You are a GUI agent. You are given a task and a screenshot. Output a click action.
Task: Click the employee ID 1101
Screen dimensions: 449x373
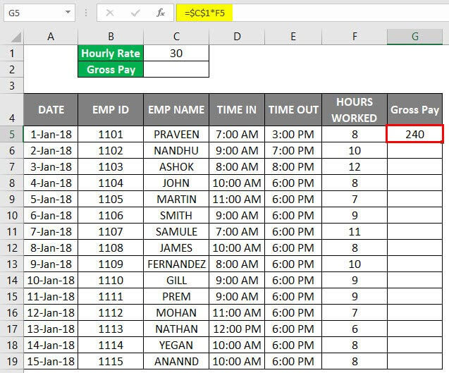point(111,134)
